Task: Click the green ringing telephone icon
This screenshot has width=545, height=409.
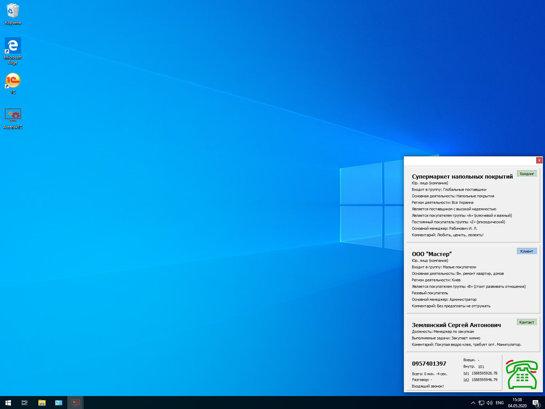Action: [x=521, y=374]
